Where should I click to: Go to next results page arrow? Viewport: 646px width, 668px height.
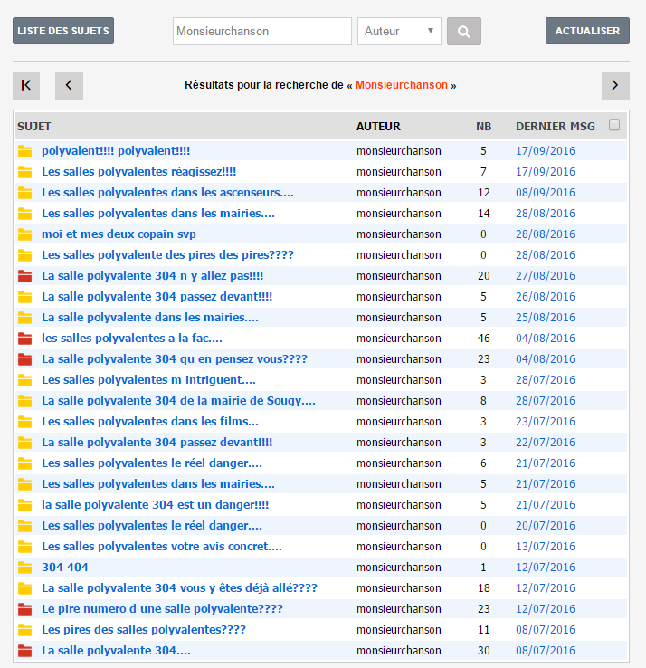[615, 85]
